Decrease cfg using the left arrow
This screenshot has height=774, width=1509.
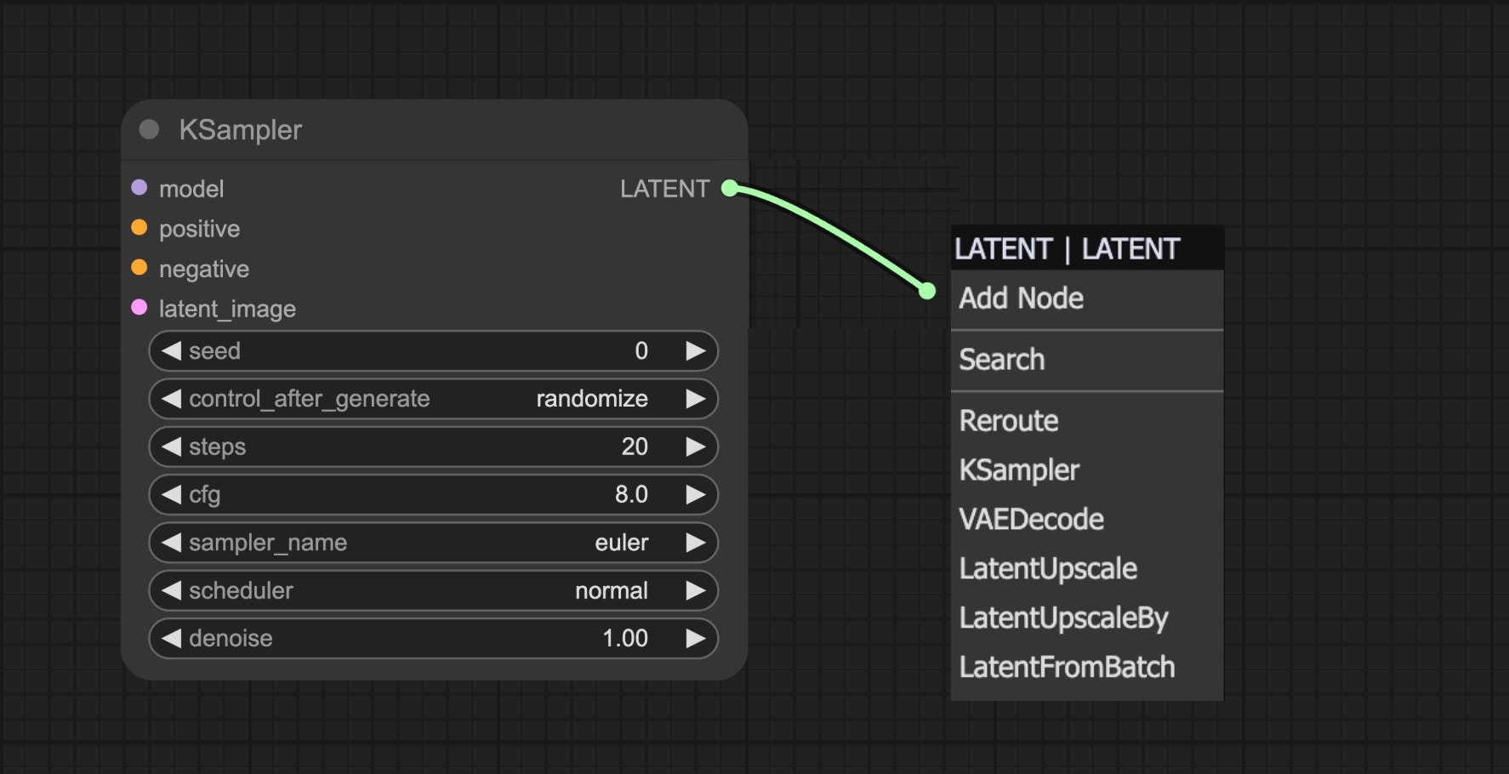[170, 494]
